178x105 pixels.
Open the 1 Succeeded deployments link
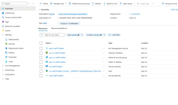[x=135, y=14]
